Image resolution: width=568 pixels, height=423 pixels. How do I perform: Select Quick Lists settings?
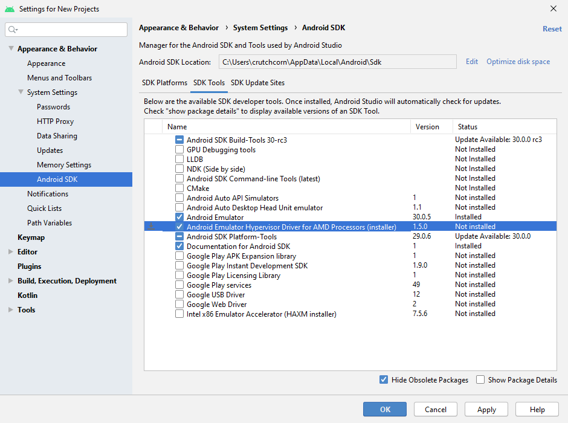(44, 208)
